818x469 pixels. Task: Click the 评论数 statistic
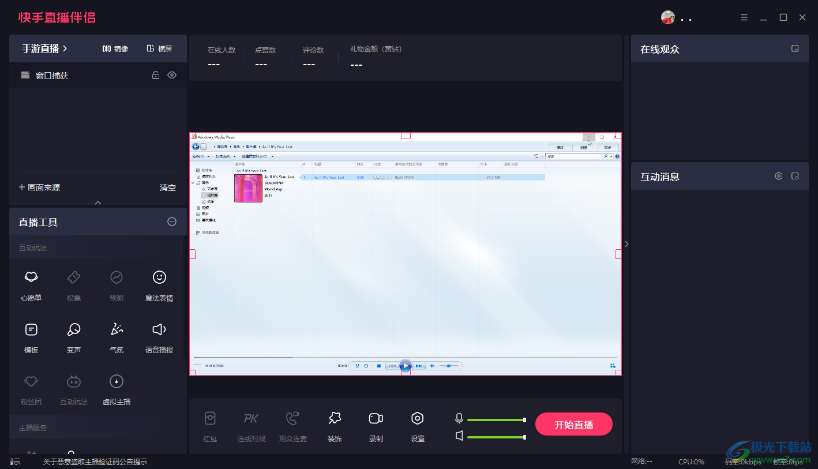(x=313, y=57)
